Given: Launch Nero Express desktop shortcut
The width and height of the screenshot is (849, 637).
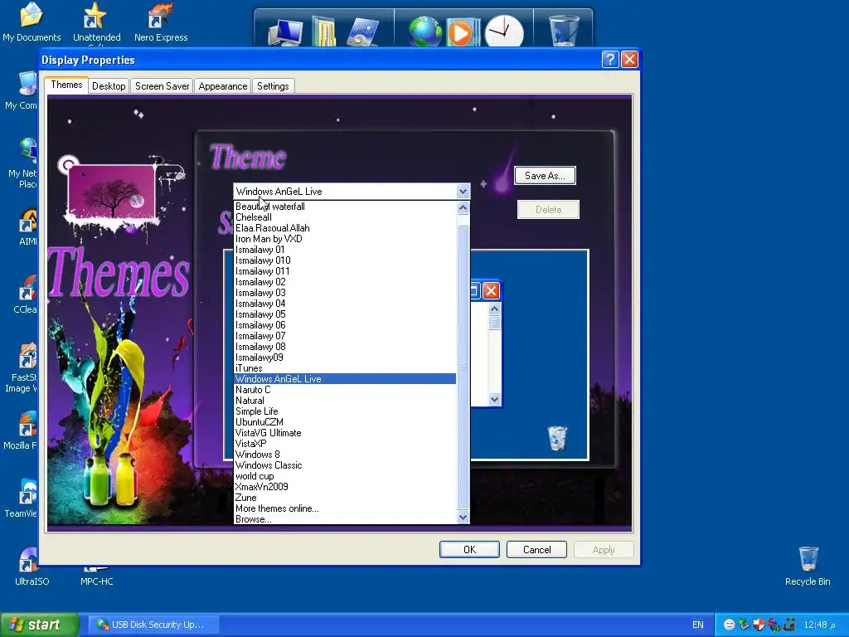Looking at the screenshot, I should tap(161, 22).
